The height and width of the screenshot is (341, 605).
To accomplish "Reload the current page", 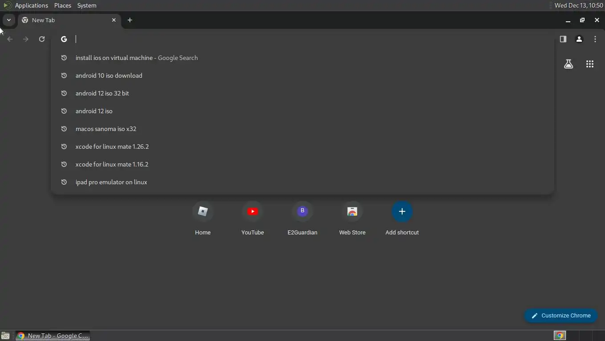I will coord(42,39).
